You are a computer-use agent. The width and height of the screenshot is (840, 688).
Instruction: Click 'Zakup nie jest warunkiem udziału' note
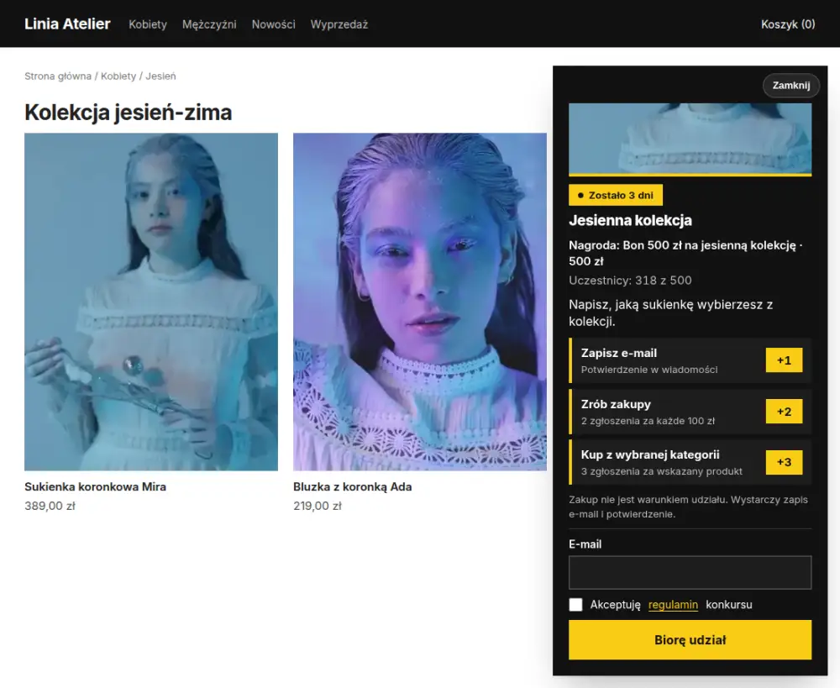[689, 507]
